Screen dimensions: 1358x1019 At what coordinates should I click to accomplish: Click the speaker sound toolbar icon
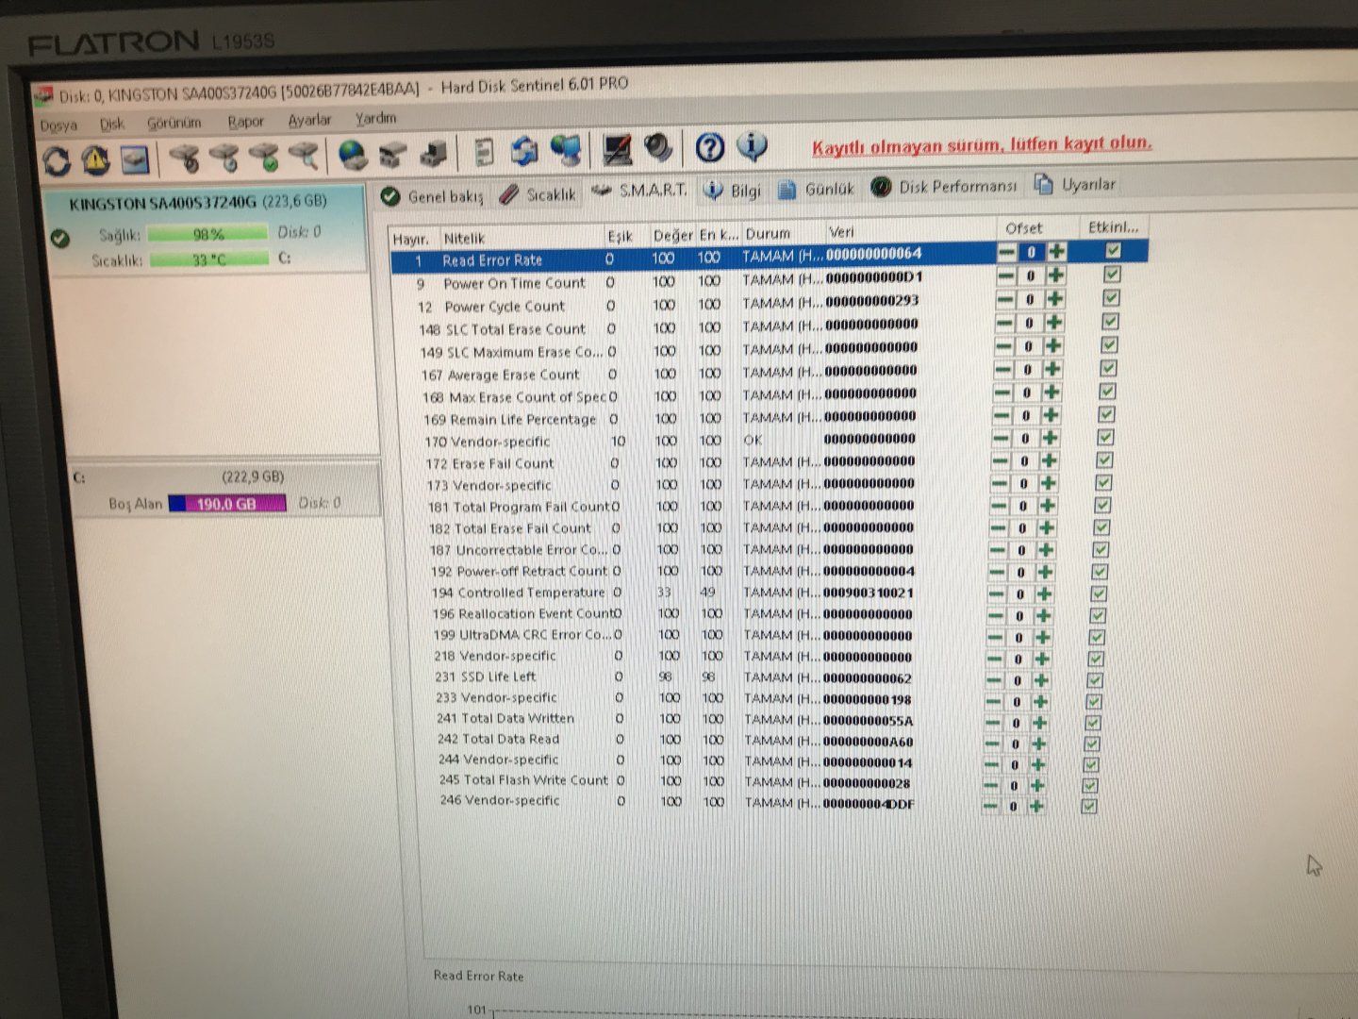point(658,147)
